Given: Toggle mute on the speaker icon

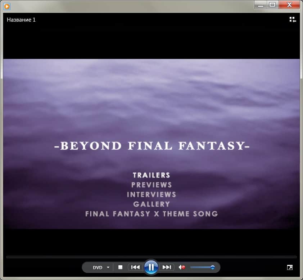Looking at the screenshot, I should (x=182, y=267).
